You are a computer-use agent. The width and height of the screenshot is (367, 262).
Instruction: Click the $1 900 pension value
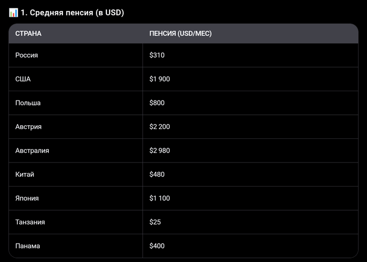pyautogui.click(x=160, y=79)
